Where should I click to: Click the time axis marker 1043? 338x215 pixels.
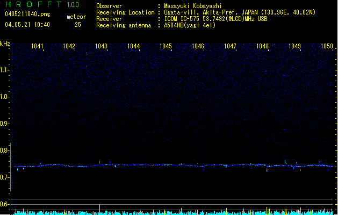(101, 46)
